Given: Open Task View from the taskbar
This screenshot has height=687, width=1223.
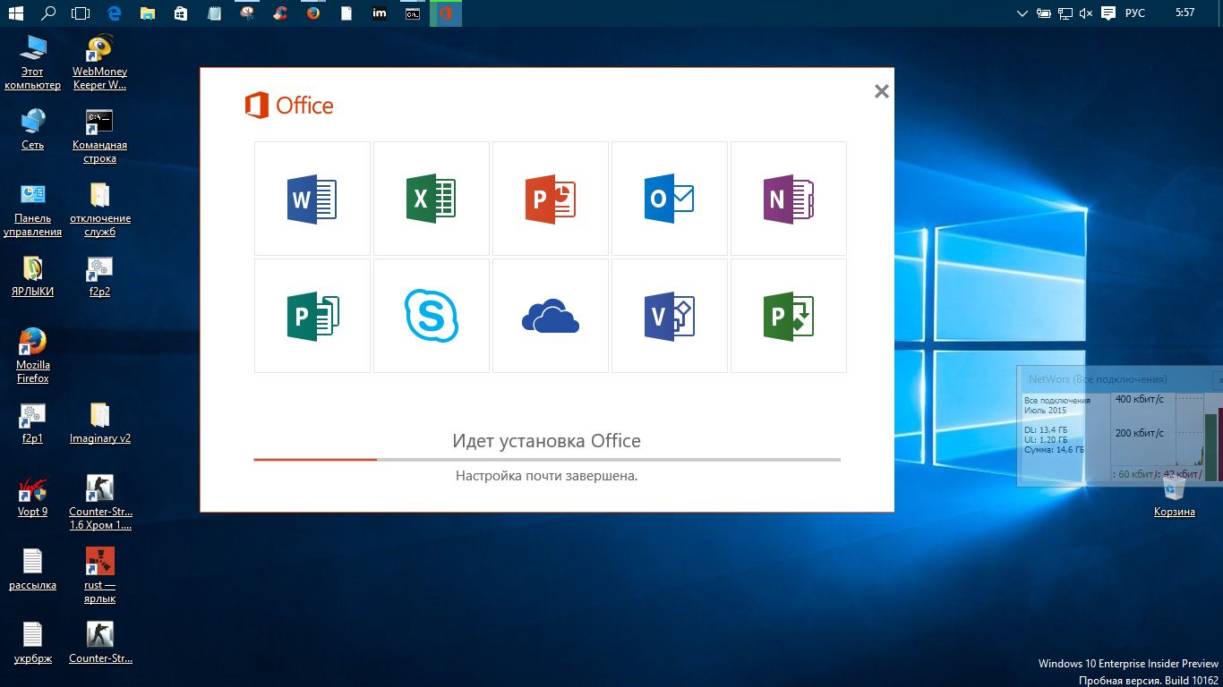Looking at the screenshot, I should coord(81,13).
